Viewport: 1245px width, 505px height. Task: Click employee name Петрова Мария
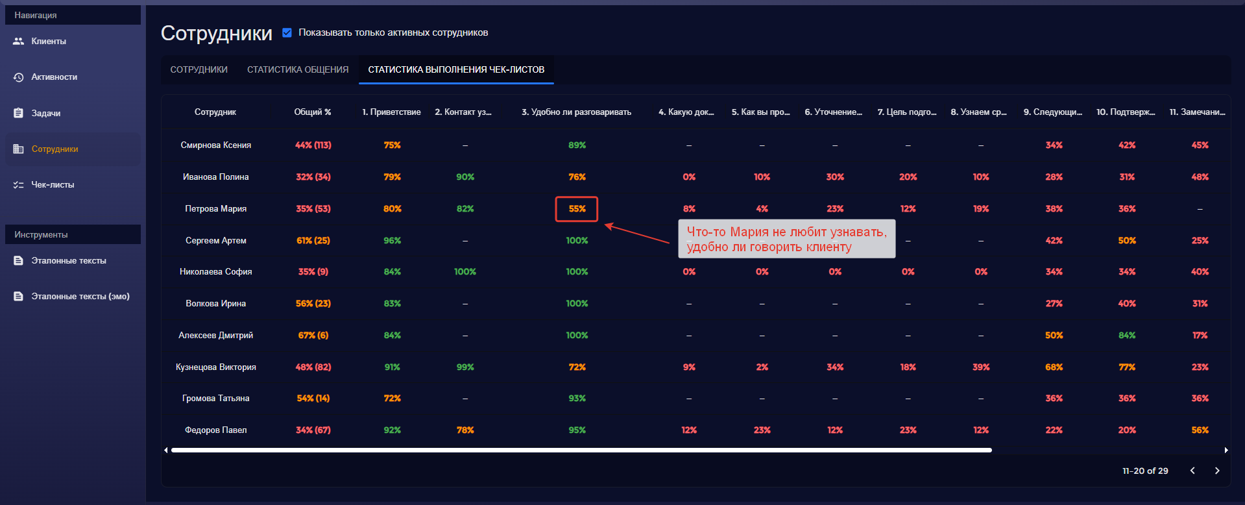click(215, 209)
